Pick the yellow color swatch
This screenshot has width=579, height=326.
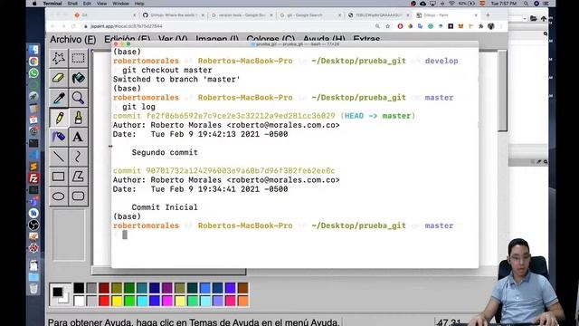point(117,301)
